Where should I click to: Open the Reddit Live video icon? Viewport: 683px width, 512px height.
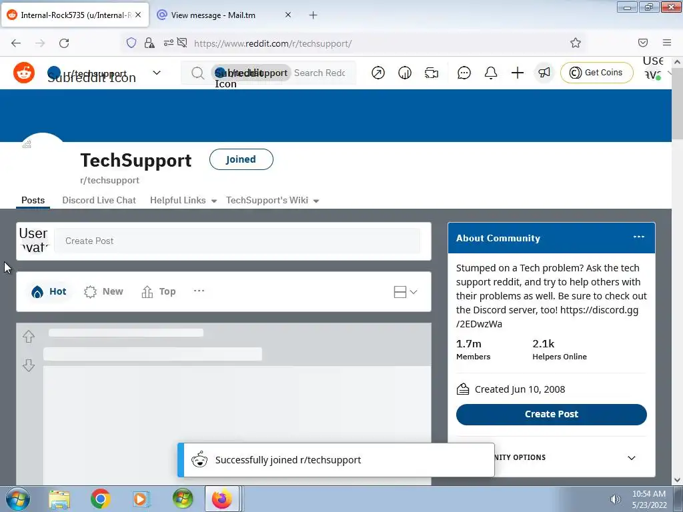coord(432,73)
